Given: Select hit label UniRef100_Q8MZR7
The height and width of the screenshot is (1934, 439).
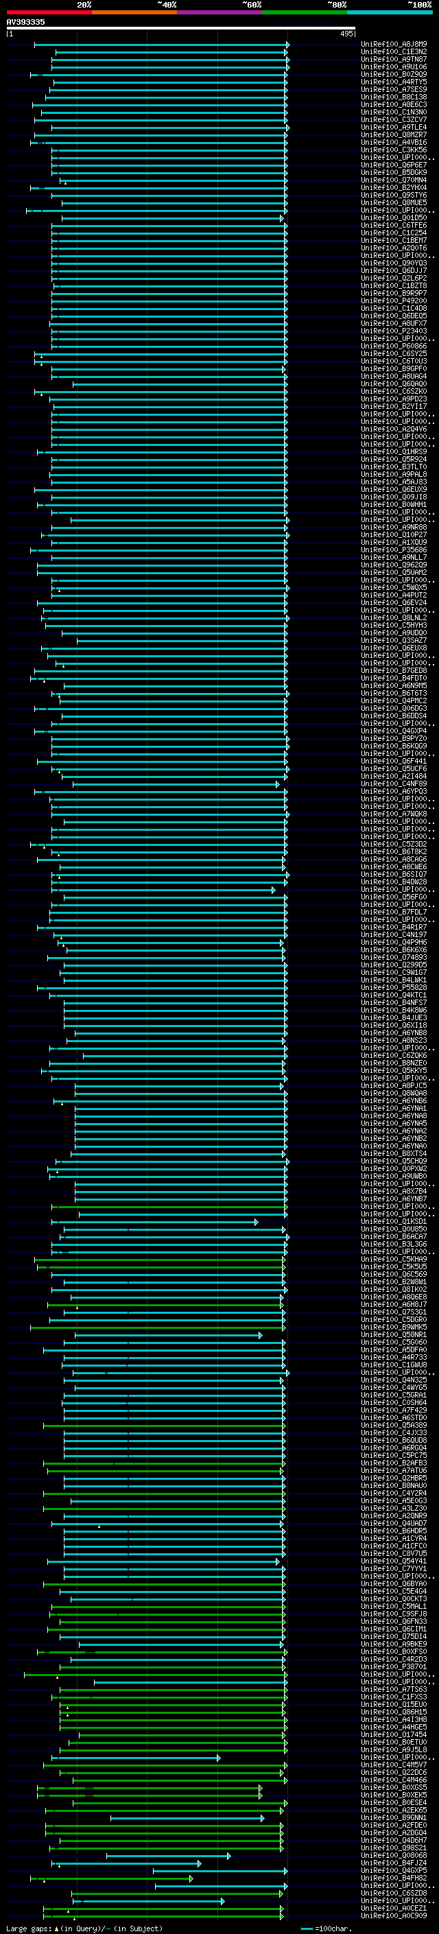Looking at the screenshot, I should coord(394,134).
